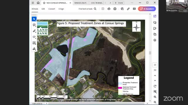188x105 pixels.
Task: Click the Phragmites Treatment Areas legend label
Action: (130, 83)
